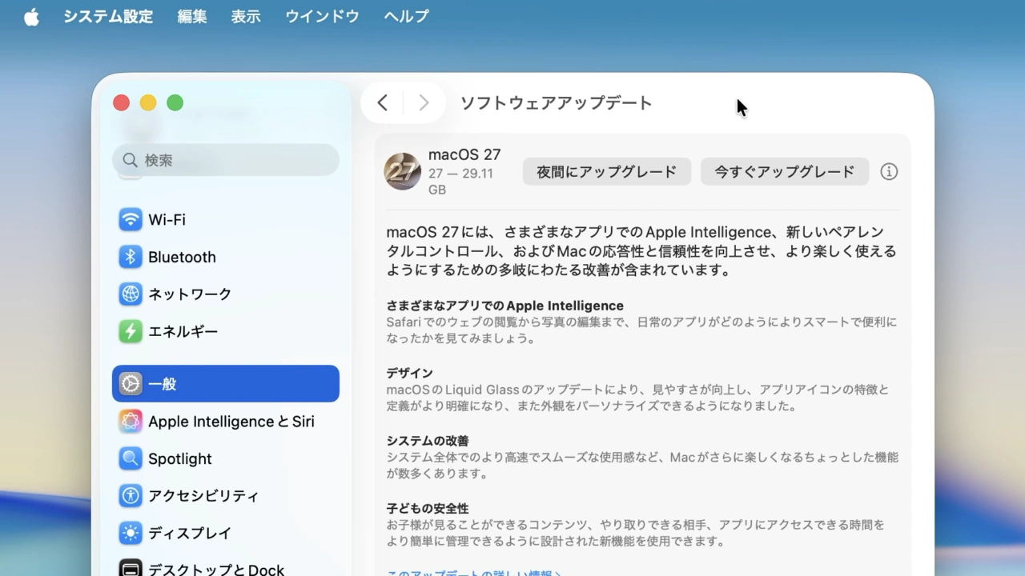Click the macOS 27 version icon
Image resolution: width=1025 pixels, height=576 pixels.
tap(403, 171)
